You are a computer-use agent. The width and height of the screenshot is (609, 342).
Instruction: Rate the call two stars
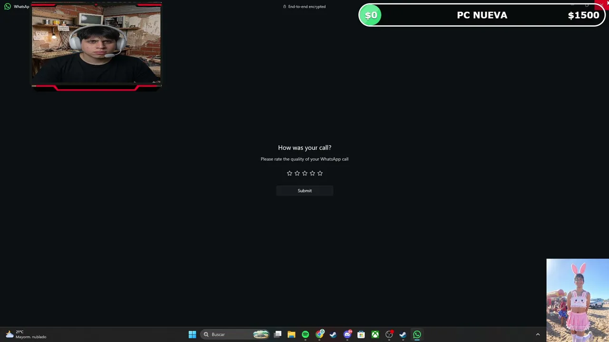pyautogui.click(x=297, y=173)
